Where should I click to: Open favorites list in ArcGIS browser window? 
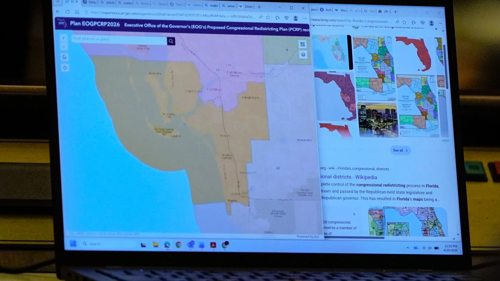click(277, 17)
